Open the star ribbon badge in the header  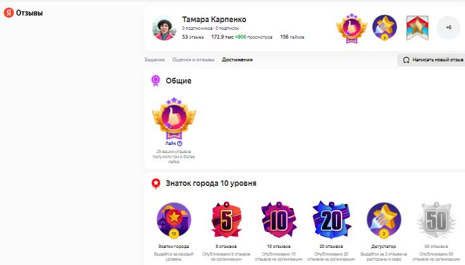(x=418, y=28)
